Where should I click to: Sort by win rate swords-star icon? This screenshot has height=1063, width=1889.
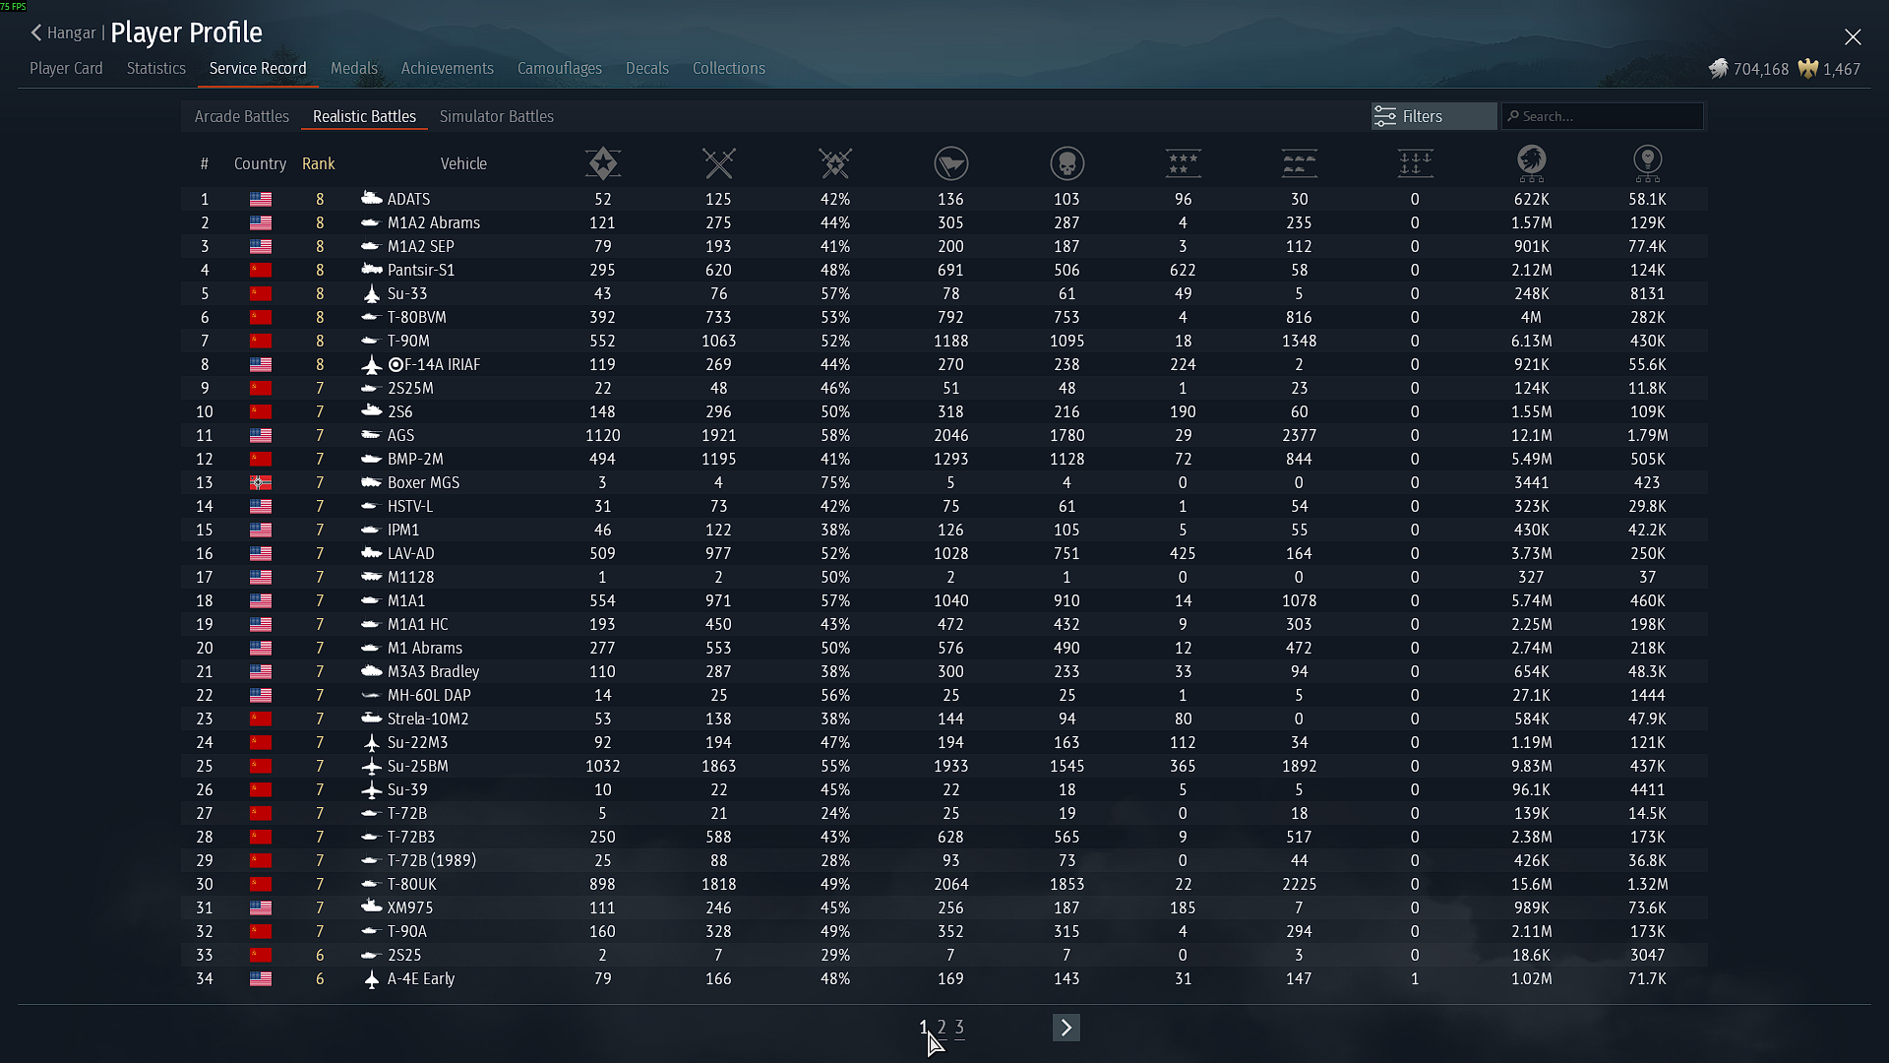pyautogui.click(x=834, y=163)
